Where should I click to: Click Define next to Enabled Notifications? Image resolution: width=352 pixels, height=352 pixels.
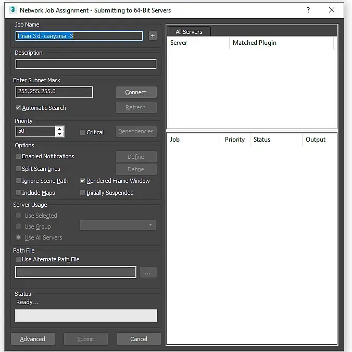pos(136,157)
